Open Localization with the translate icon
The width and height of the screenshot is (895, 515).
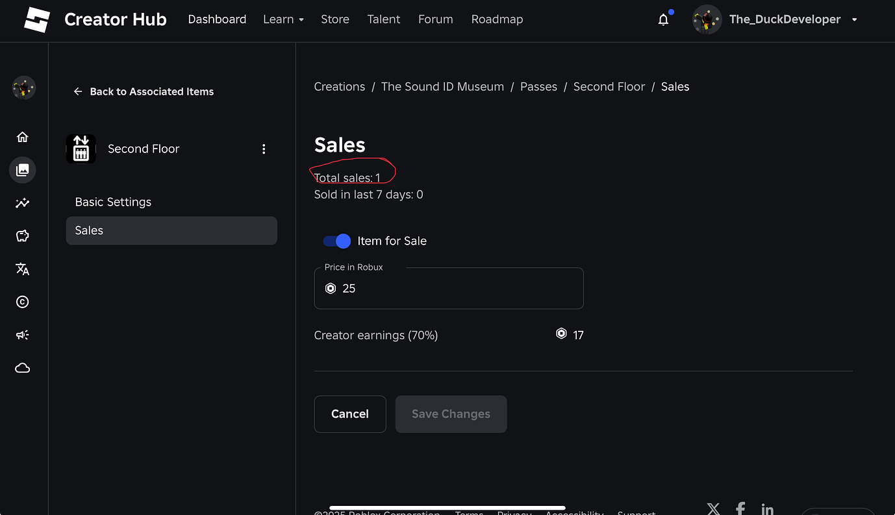(22, 269)
